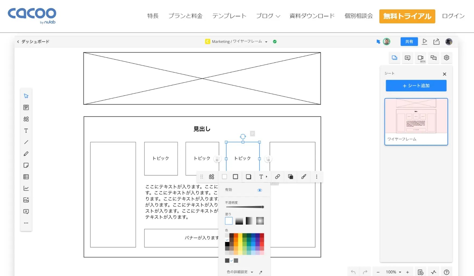This screenshot has height=276, width=474.
Task: Click the 無料トライアル button
Action: point(407,16)
